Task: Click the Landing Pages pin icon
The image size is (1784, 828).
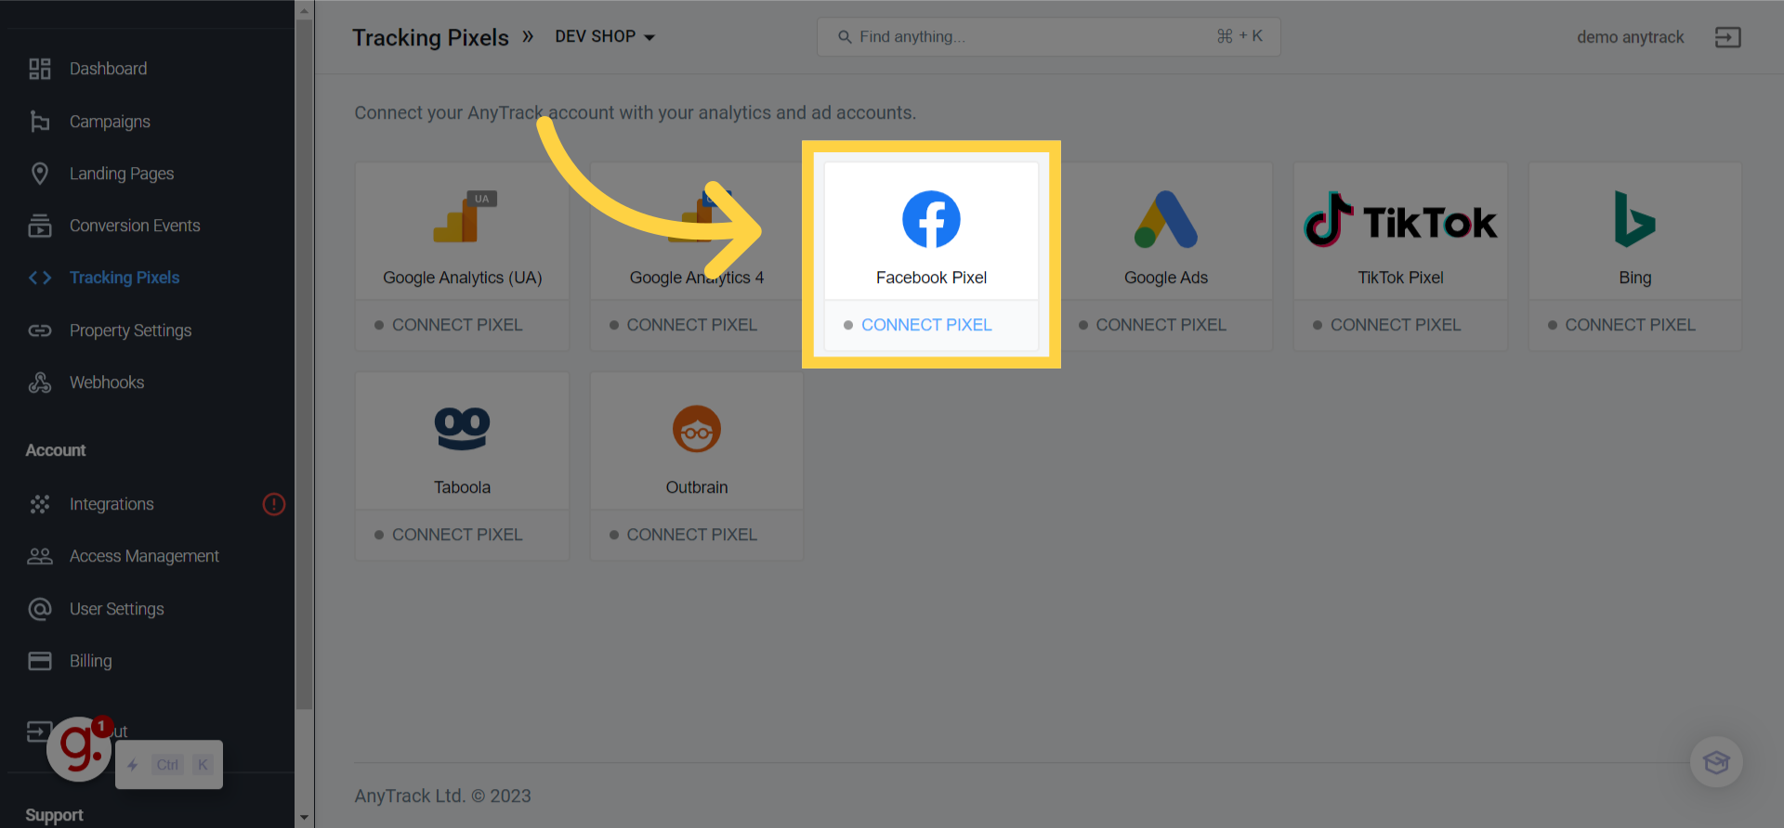Action: [40, 174]
